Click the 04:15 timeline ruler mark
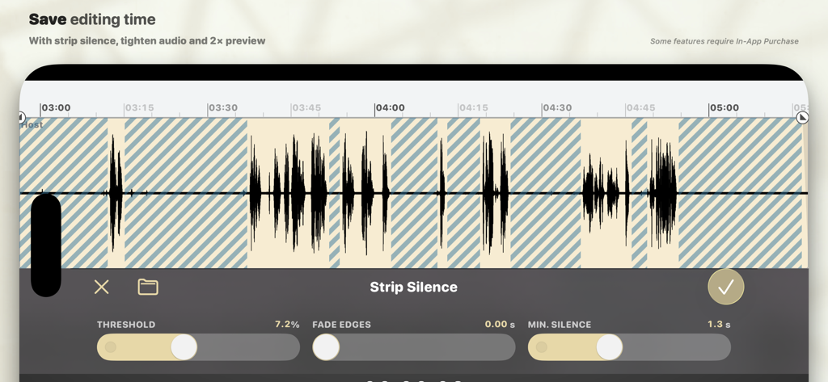The height and width of the screenshot is (382, 828). [x=473, y=107]
